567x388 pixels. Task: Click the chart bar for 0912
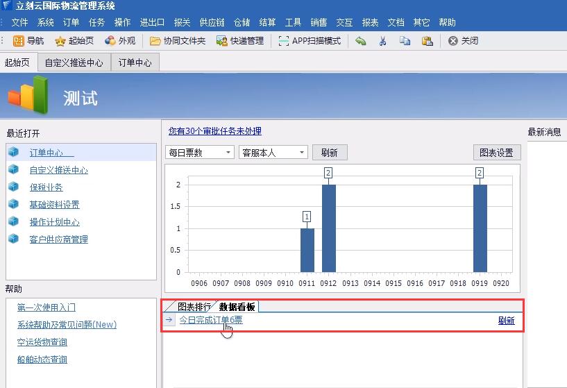coord(329,228)
